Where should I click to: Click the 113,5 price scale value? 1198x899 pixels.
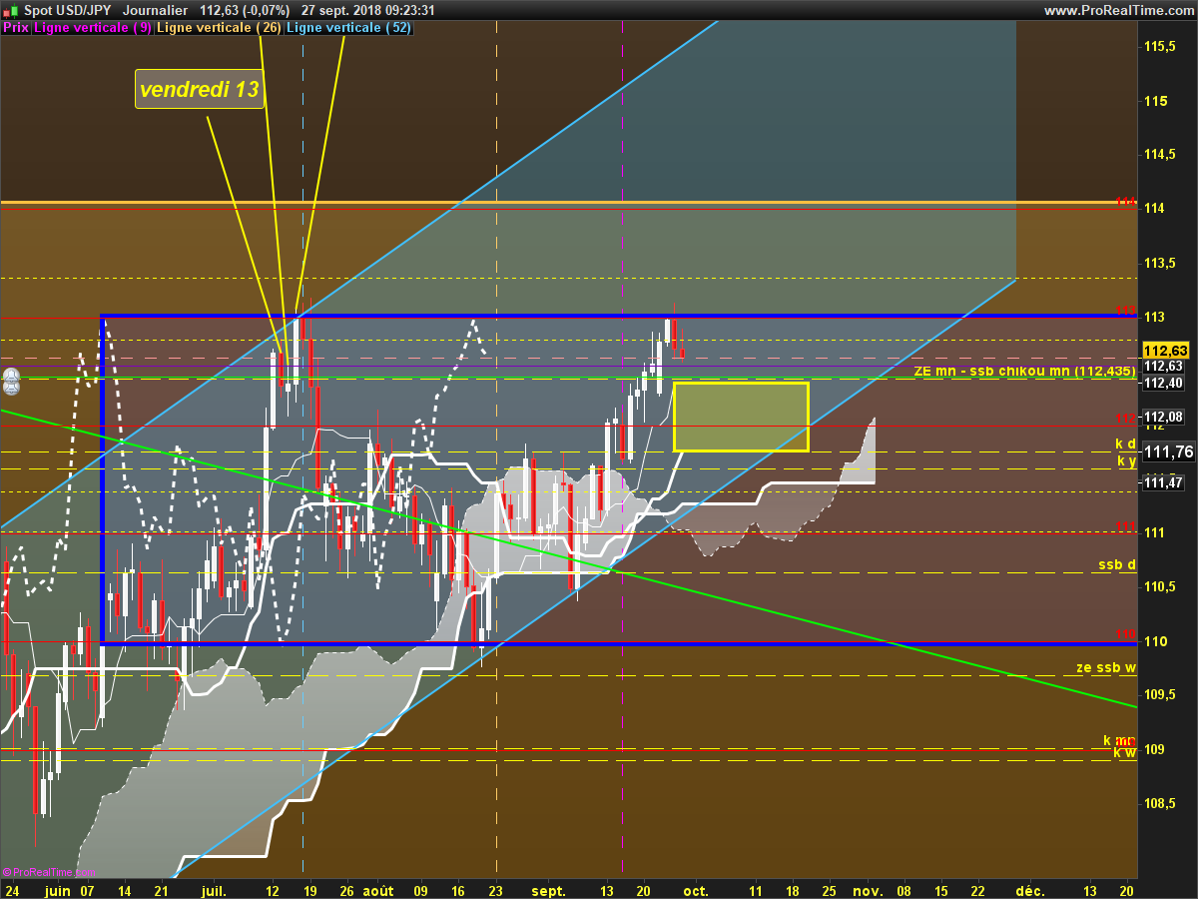point(1159,263)
